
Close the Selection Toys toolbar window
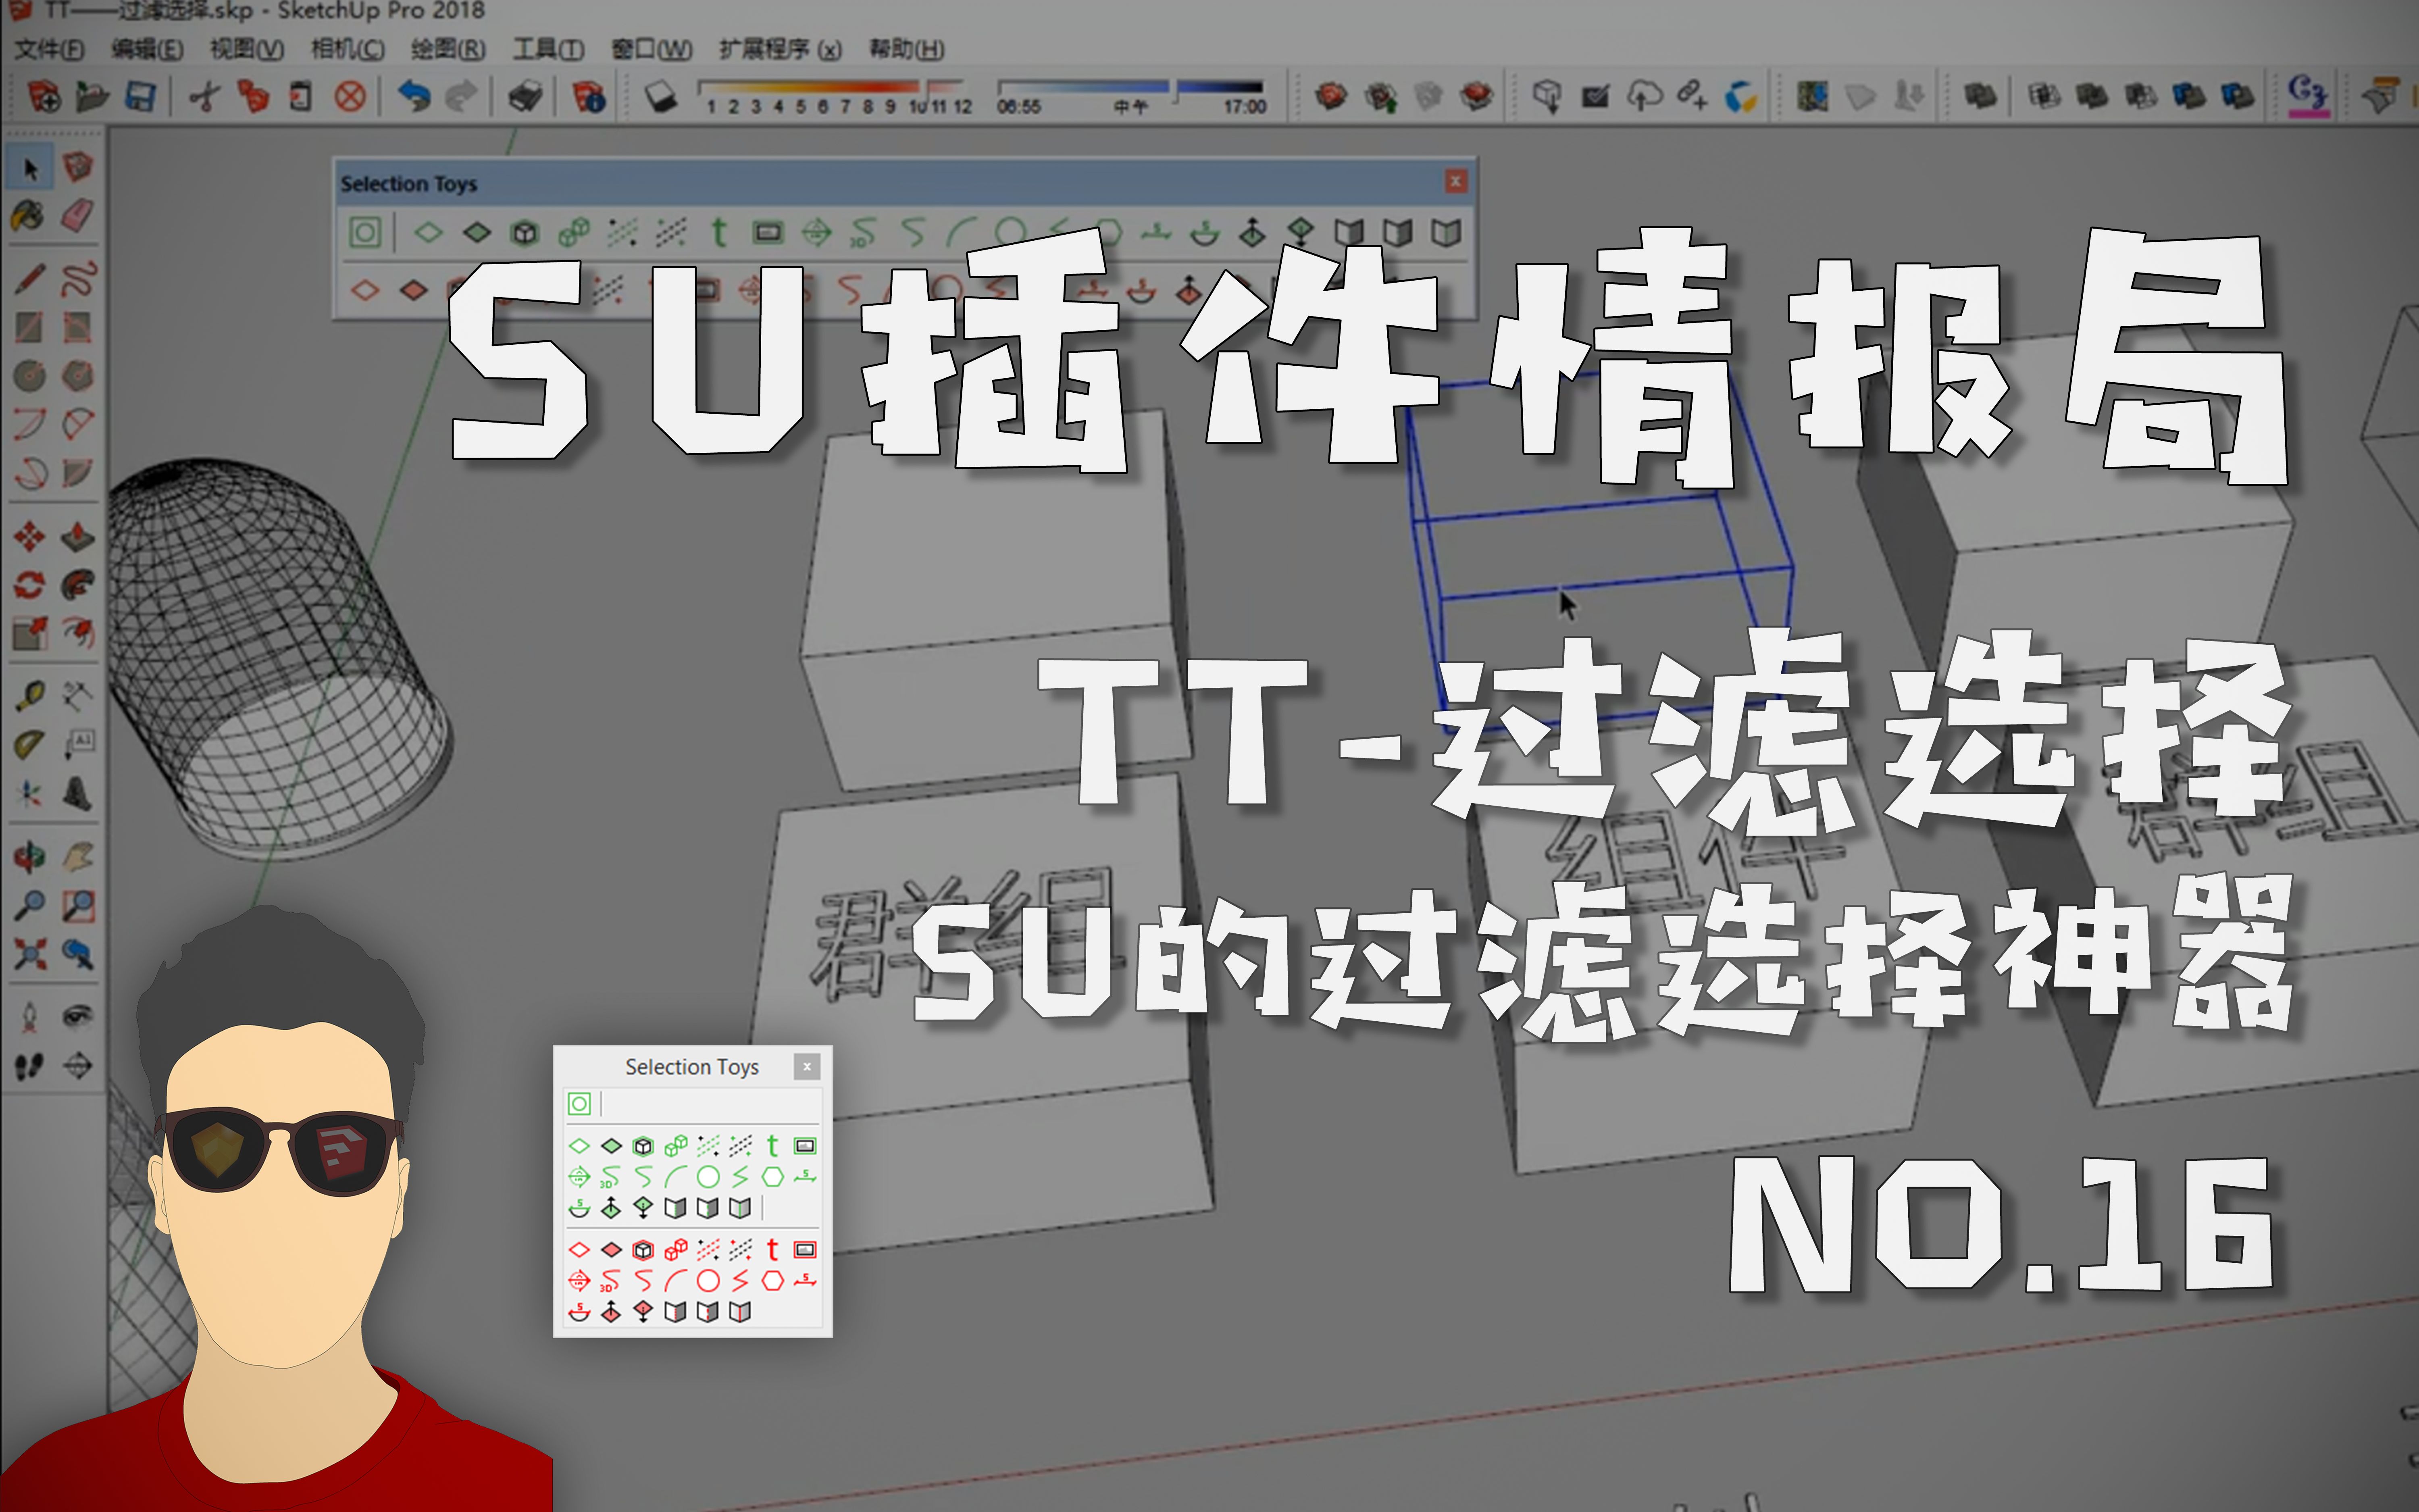pos(1455,181)
